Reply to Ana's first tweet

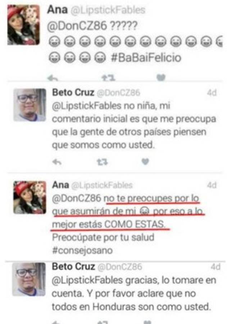(53, 78)
